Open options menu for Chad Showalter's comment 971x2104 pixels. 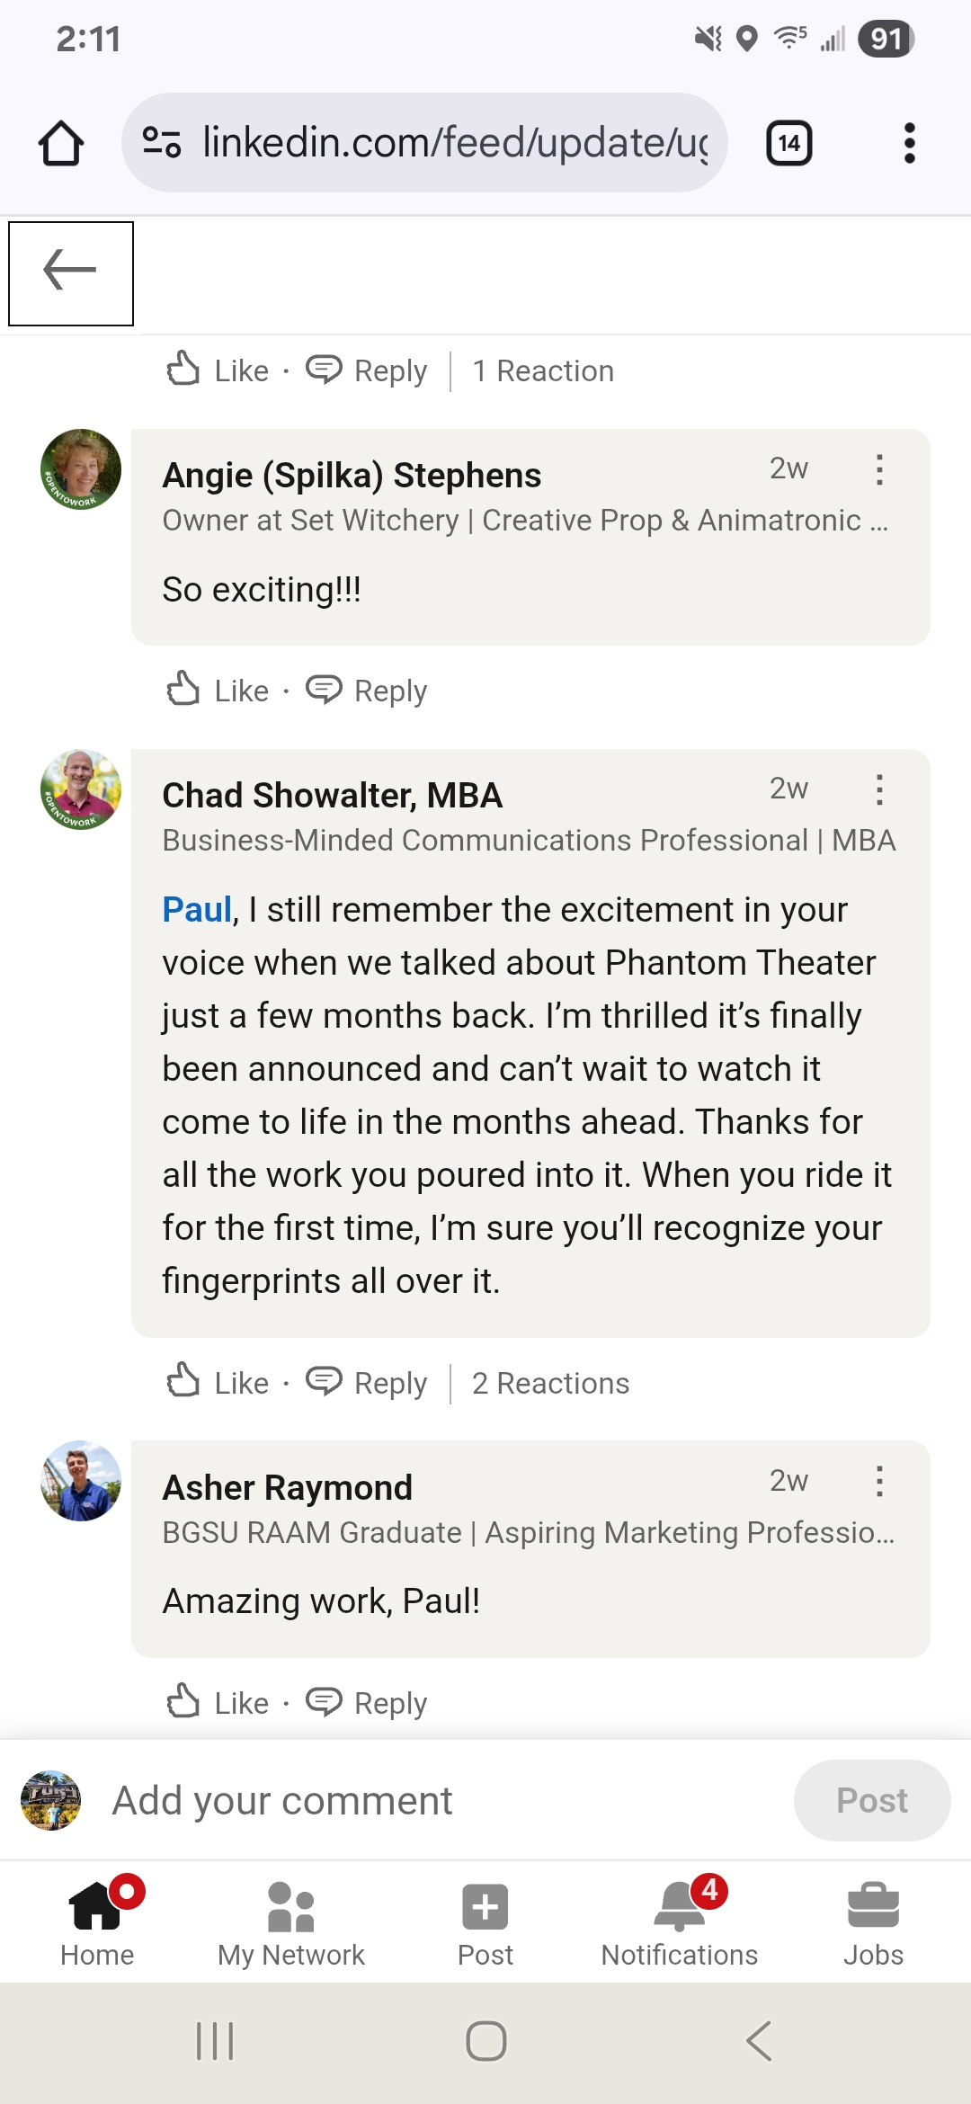[x=879, y=789]
